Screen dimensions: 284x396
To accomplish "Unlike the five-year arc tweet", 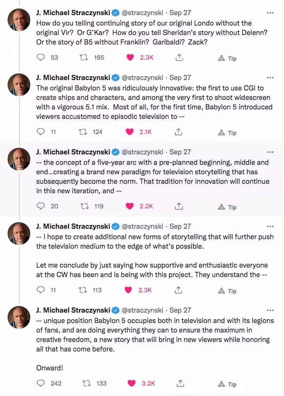I will 129,206.
